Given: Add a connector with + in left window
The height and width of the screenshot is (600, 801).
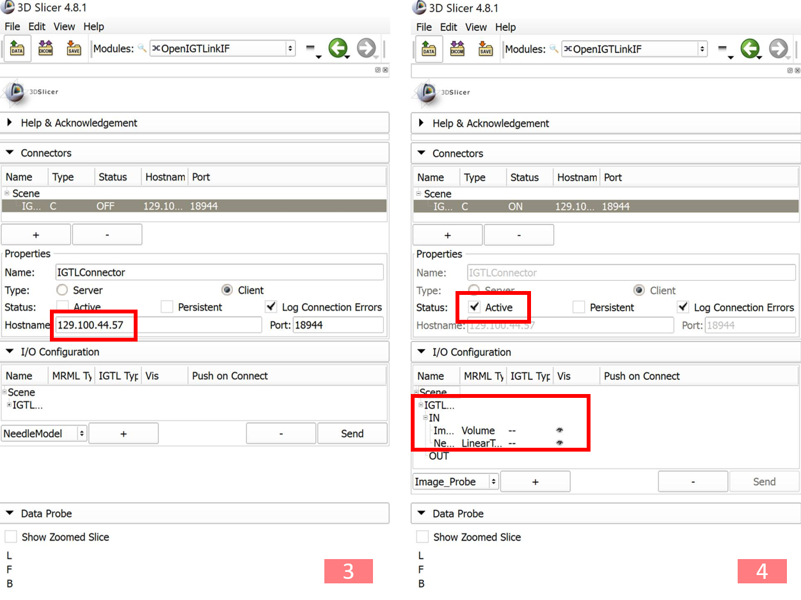Looking at the screenshot, I should click(36, 235).
